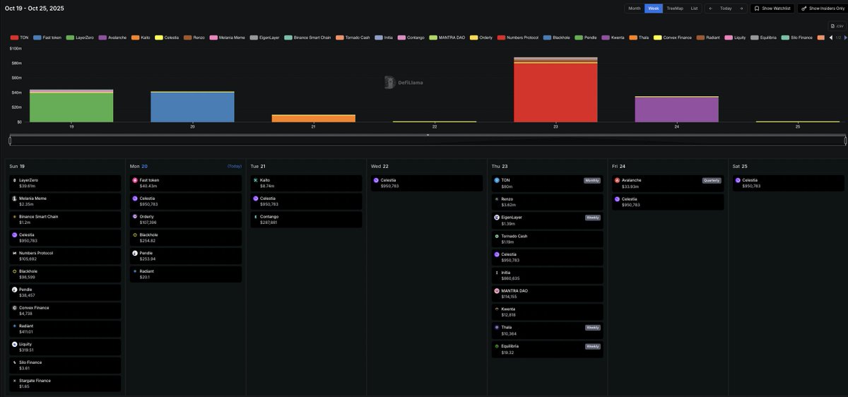Toggle the TON series in chart legend
Viewport: 848px width, 397px height.
click(x=20, y=37)
